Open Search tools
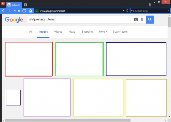This screenshot has height=122, width=171. click(x=120, y=32)
